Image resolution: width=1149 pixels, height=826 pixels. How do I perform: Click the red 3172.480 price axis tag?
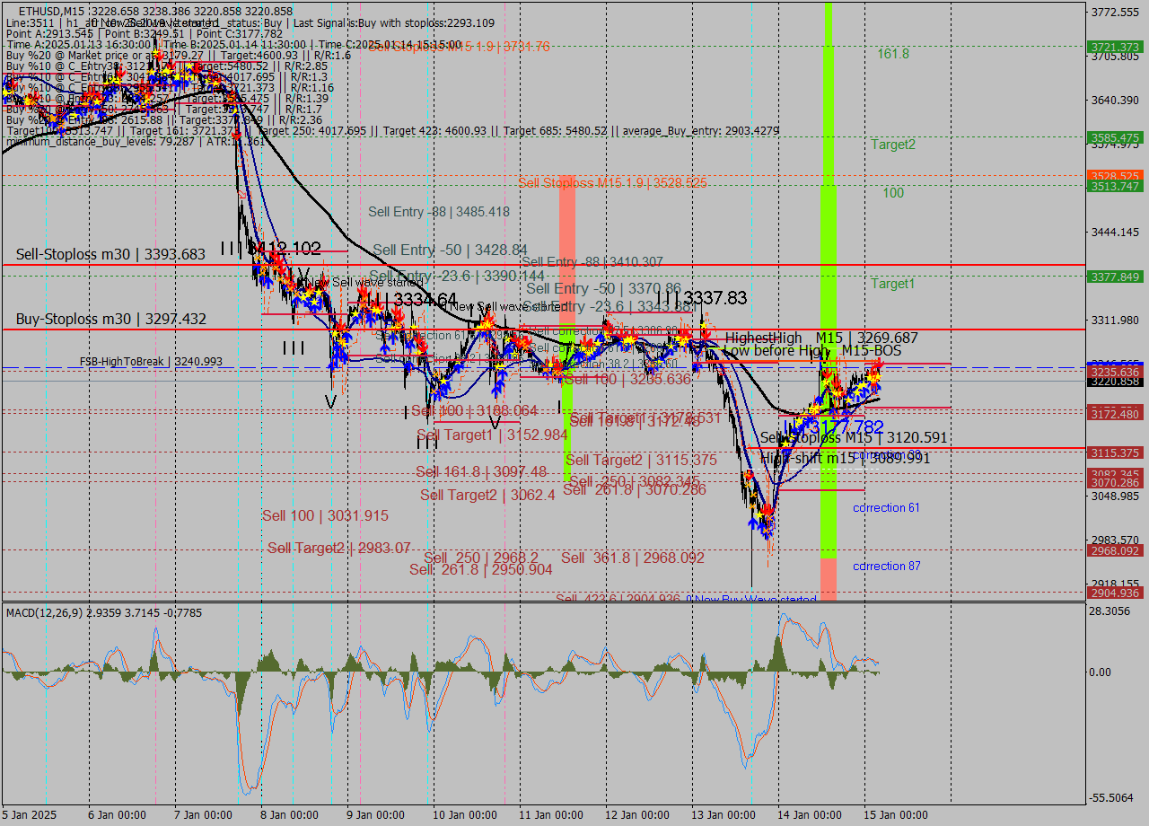coord(1114,414)
